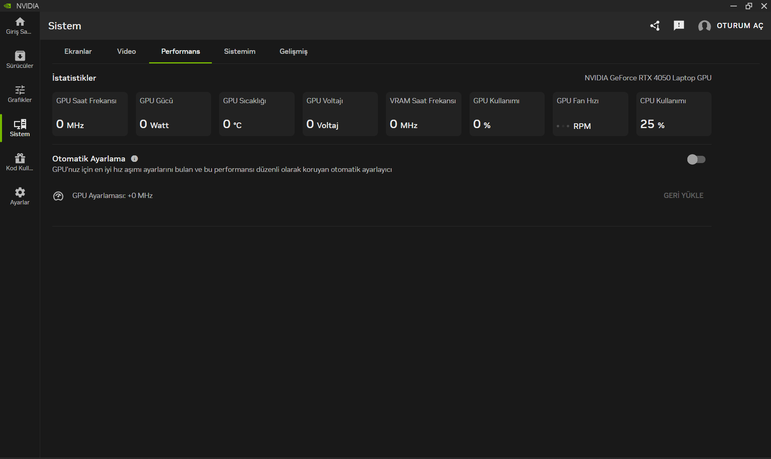
Task: Click the CPU Kullanımı statistic card
Action: point(674,114)
